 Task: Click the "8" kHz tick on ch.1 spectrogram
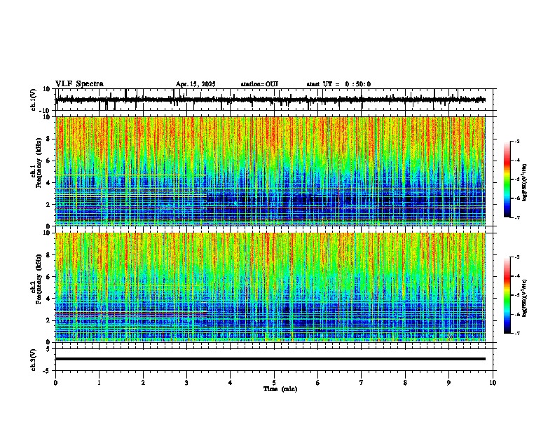(x=48, y=139)
